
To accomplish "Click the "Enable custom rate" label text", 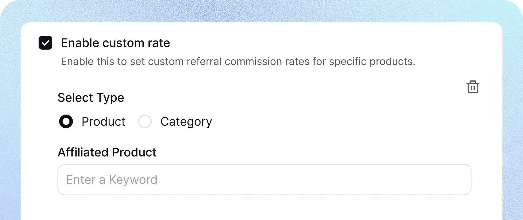I will [115, 43].
